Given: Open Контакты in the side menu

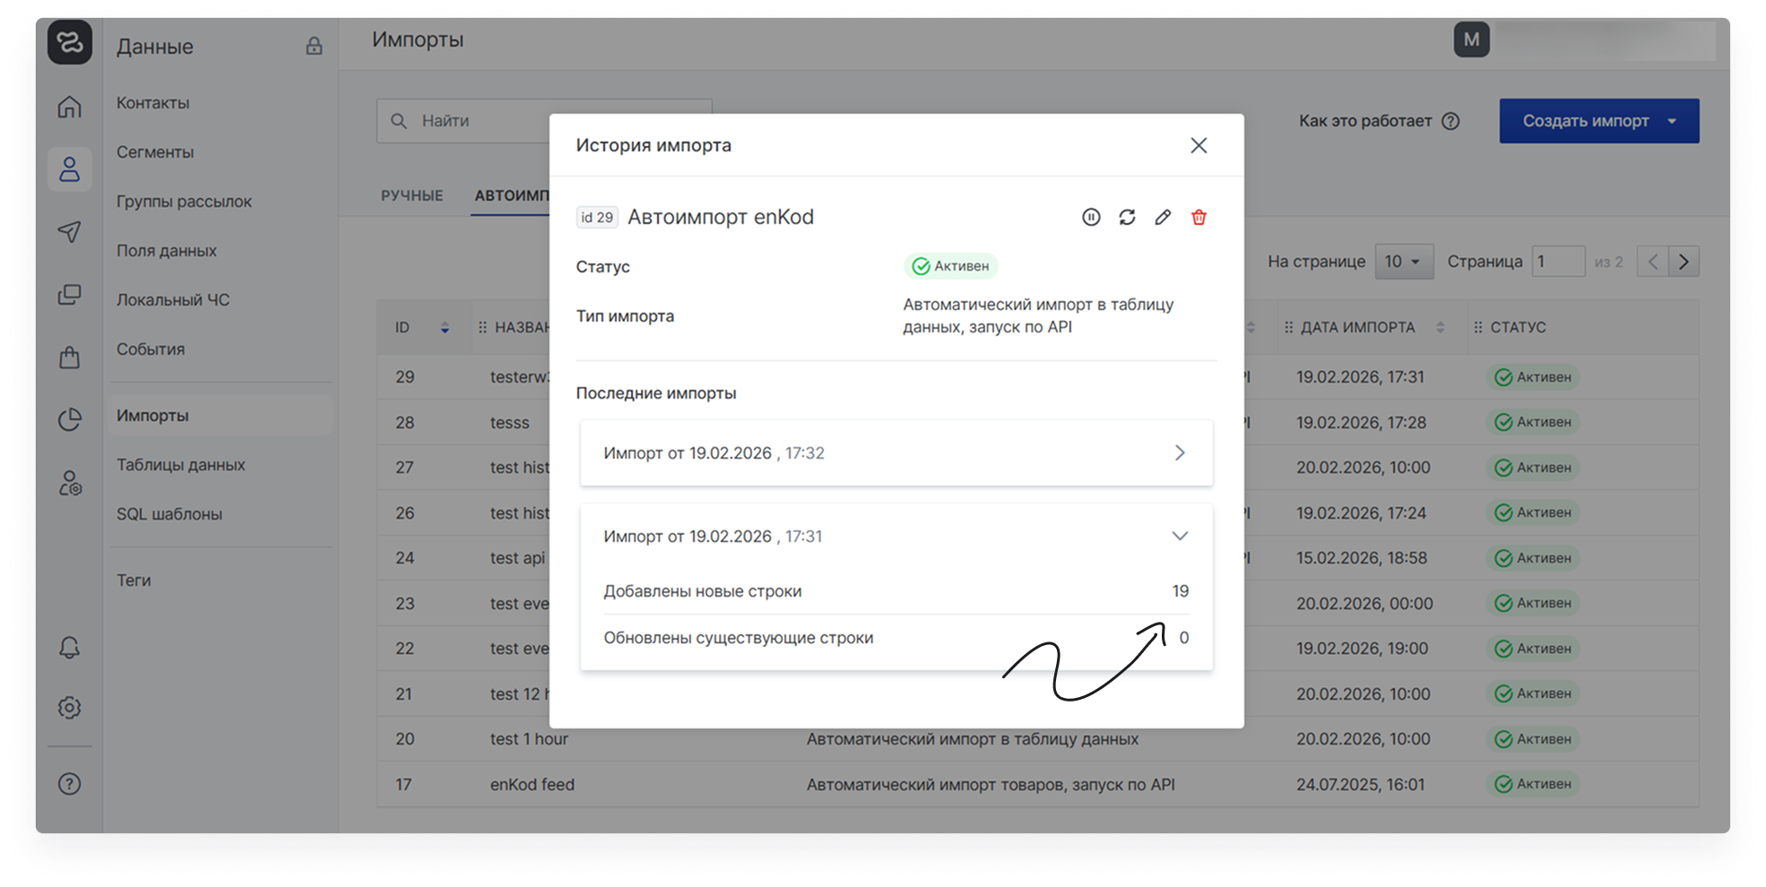Looking at the screenshot, I should (x=152, y=103).
